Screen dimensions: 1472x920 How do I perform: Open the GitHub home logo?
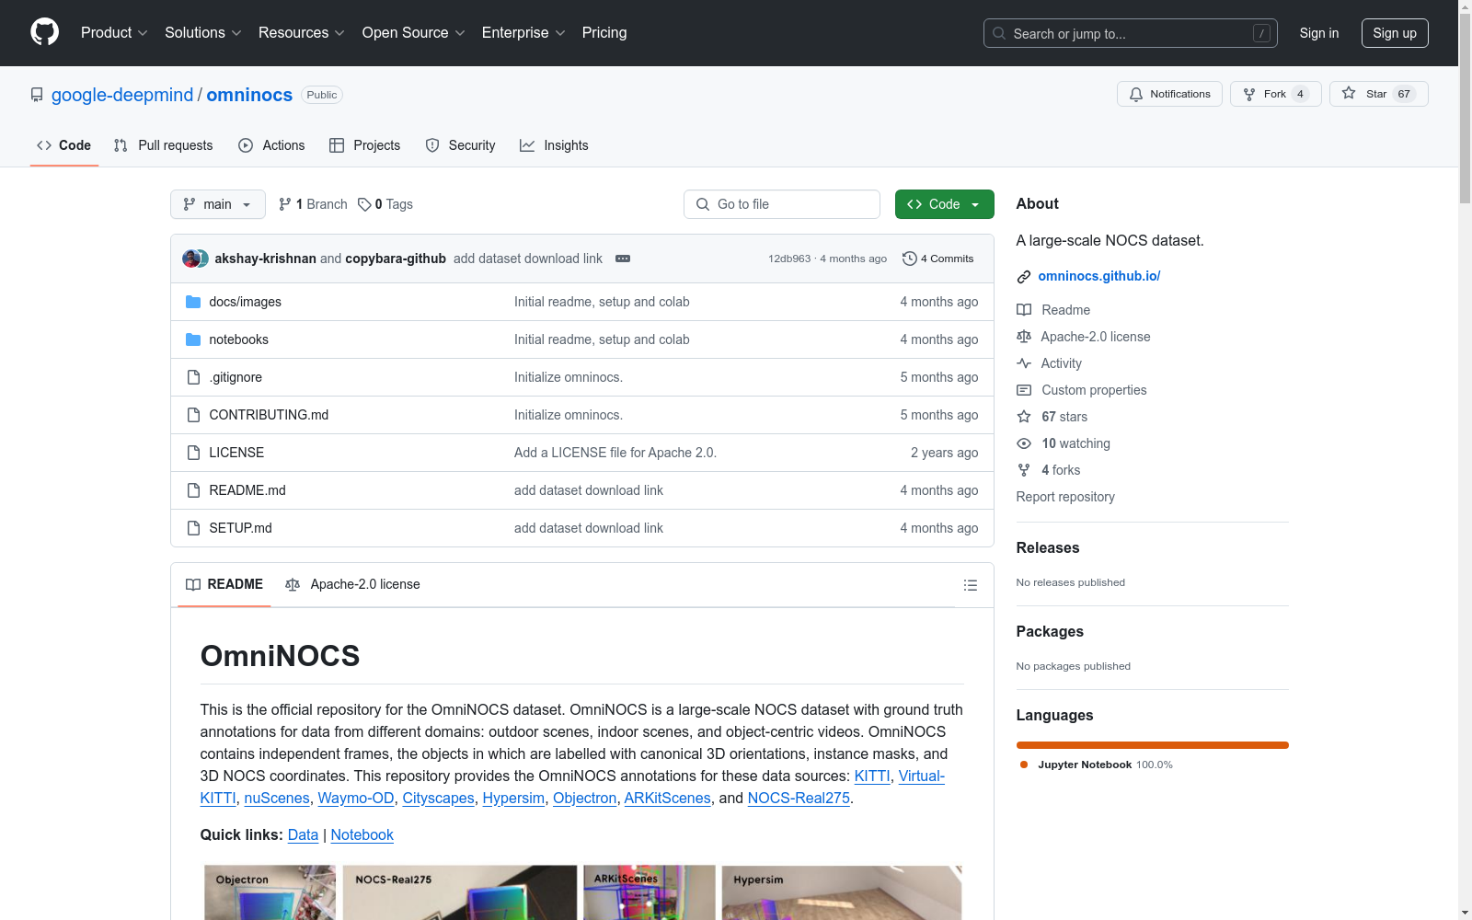pos(44,32)
